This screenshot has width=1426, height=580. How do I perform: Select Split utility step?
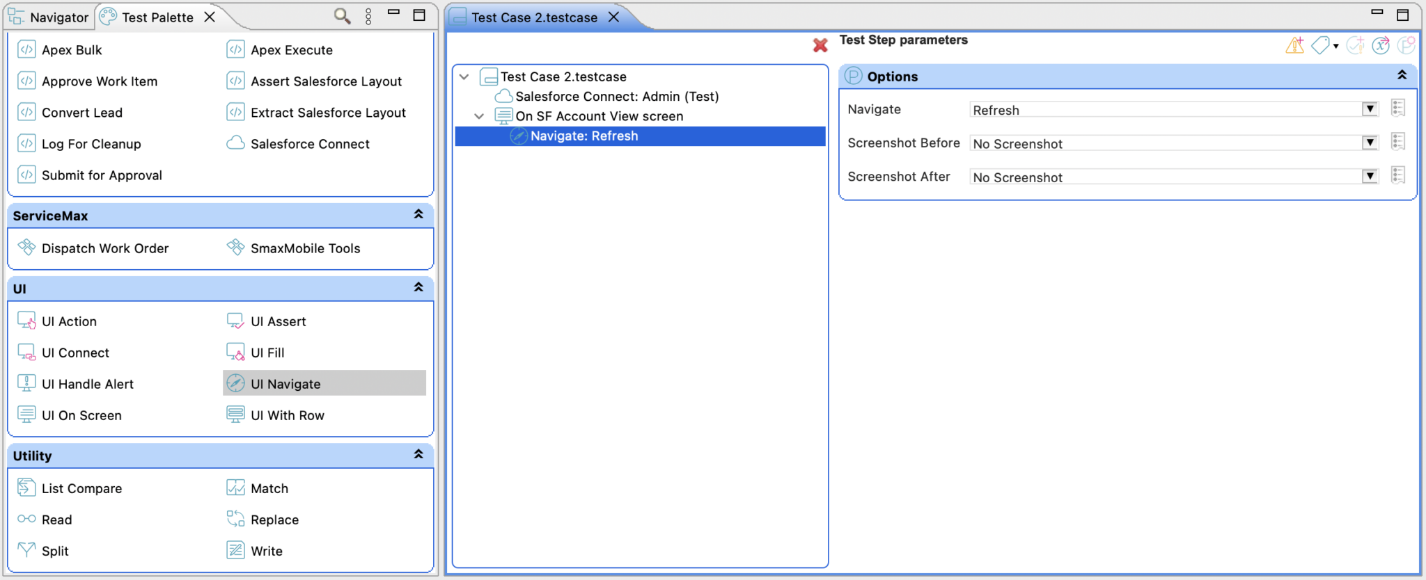pos(43,551)
